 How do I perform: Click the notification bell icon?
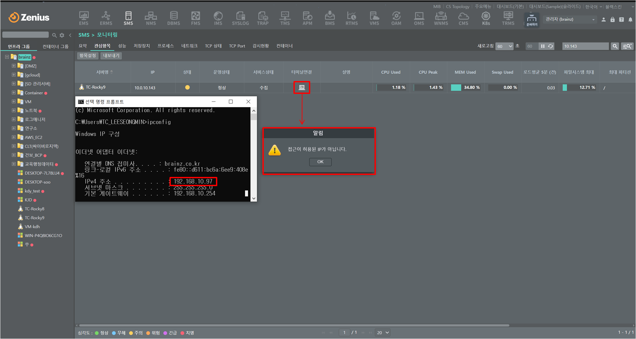pyautogui.click(x=630, y=20)
